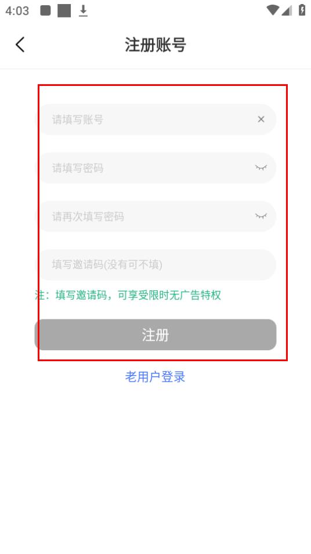Select the 请填写密码 password input
This screenshot has height=554, width=311.
pyautogui.click(x=157, y=168)
